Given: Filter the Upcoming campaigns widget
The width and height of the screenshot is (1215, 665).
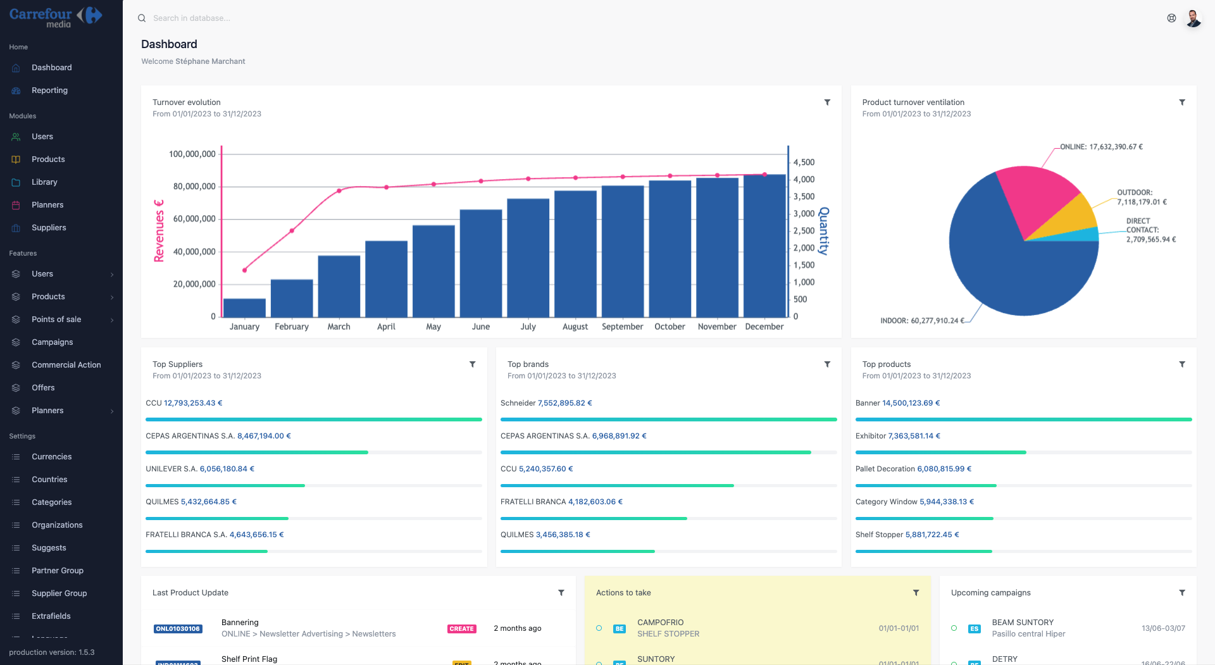Looking at the screenshot, I should (x=1182, y=593).
